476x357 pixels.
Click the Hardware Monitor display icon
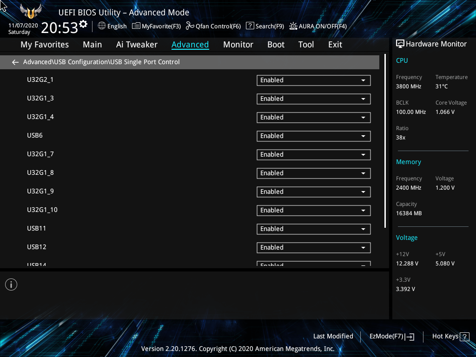click(x=400, y=44)
